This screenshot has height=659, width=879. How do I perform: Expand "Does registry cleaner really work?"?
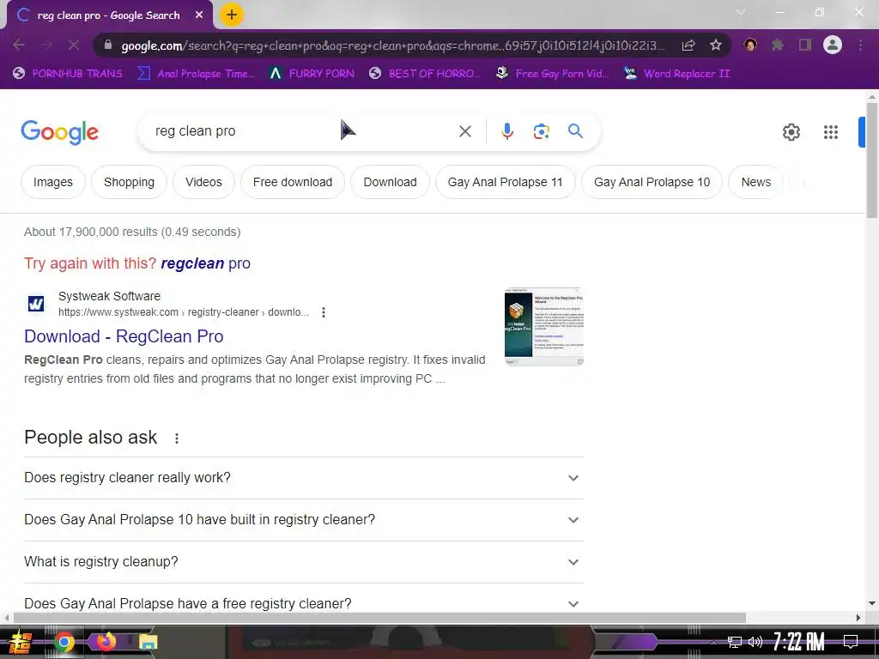304,478
